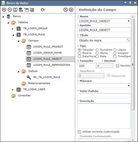Click the remove (minus) toolbar icon
The height and width of the screenshot is (142, 138).
pyautogui.click(x=10, y=10)
